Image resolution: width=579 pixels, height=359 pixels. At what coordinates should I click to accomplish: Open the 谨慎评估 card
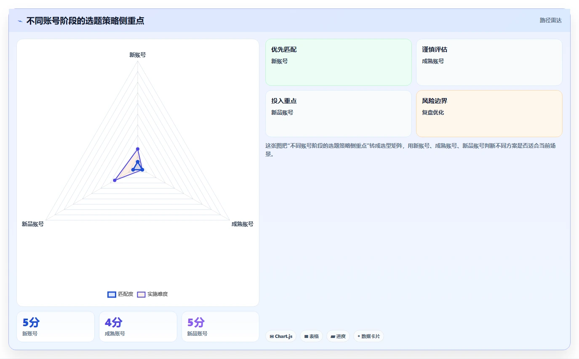tap(489, 62)
